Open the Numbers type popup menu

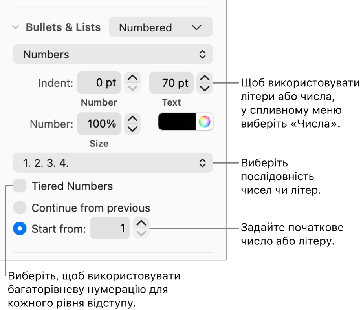click(x=113, y=54)
